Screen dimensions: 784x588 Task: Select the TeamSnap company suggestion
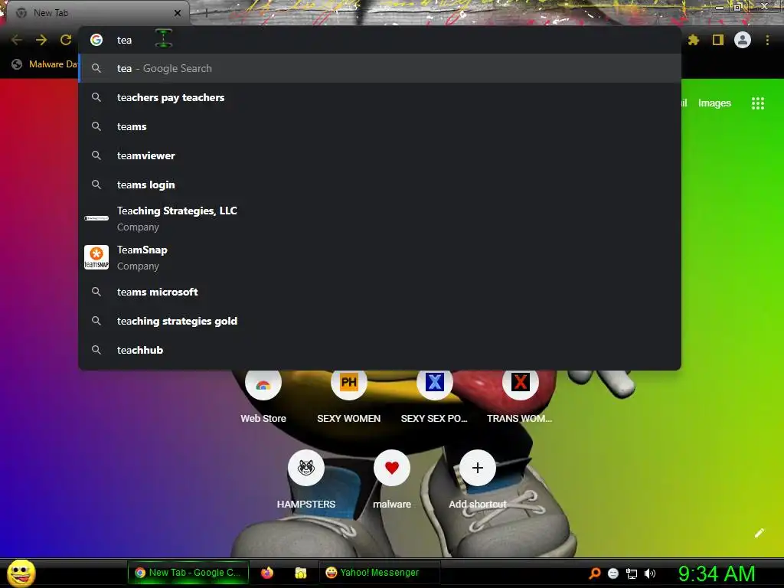click(380, 257)
